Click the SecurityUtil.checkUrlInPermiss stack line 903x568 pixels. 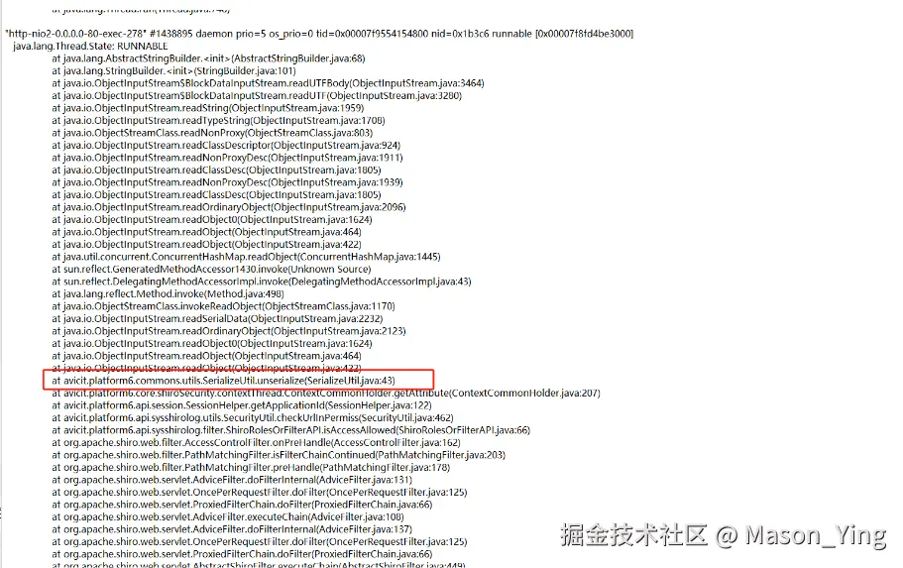click(x=253, y=418)
